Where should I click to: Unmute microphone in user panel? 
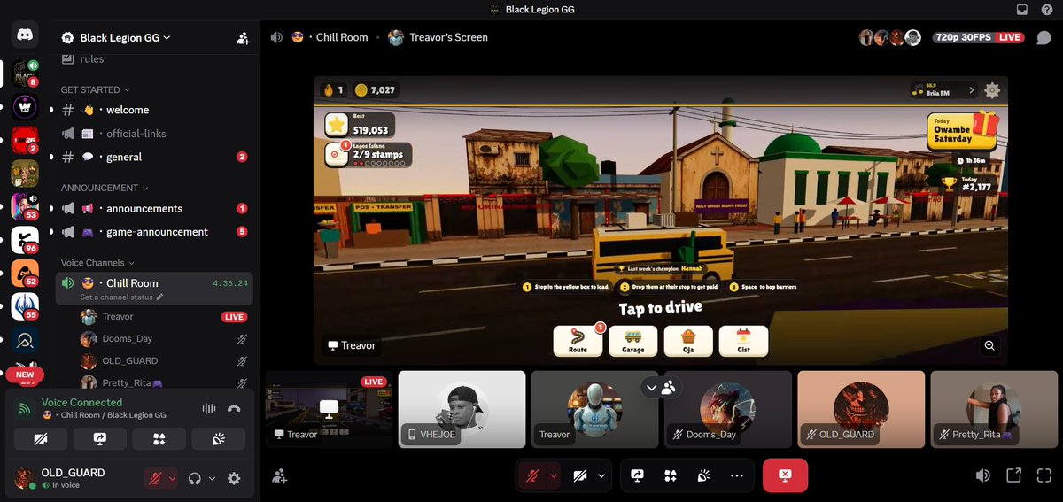(156, 478)
